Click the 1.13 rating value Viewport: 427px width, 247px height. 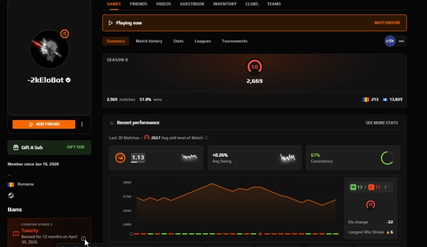click(138, 158)
